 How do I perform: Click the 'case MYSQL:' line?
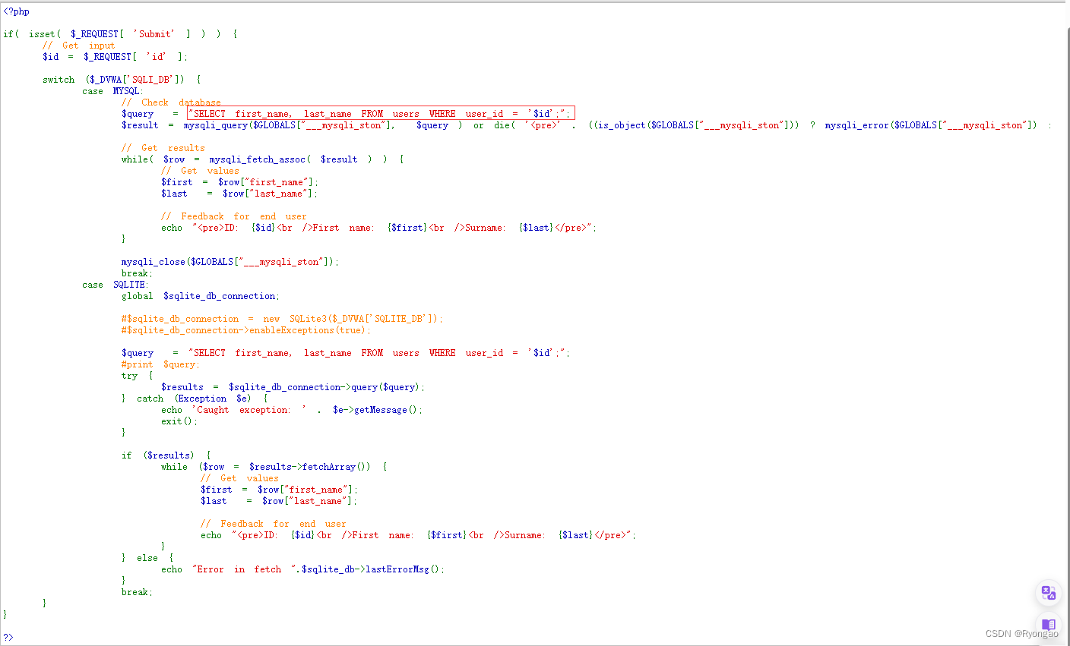click(112, 91)
